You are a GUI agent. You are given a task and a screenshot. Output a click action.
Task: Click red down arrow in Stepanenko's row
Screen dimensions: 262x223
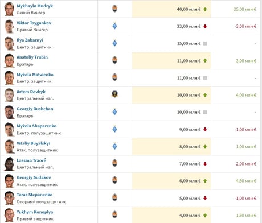(205, 198)
